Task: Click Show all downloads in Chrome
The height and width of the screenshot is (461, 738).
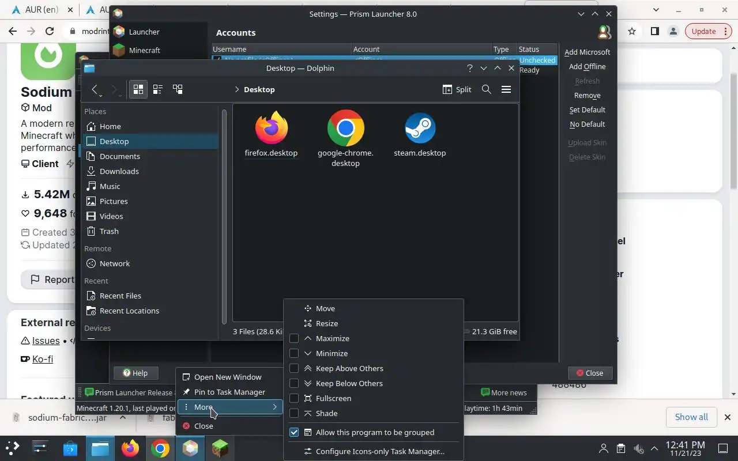Action: coord(691,417)
